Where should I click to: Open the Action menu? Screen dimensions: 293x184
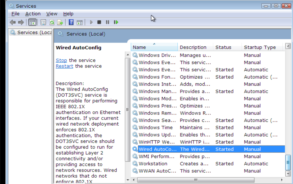point(33,14)
